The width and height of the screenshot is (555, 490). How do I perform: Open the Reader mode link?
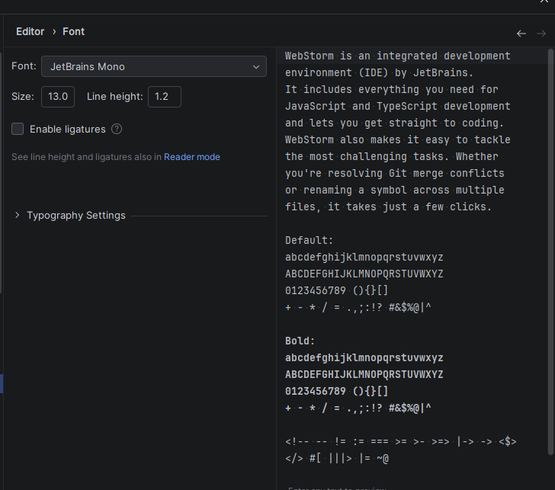pos(192,157)
